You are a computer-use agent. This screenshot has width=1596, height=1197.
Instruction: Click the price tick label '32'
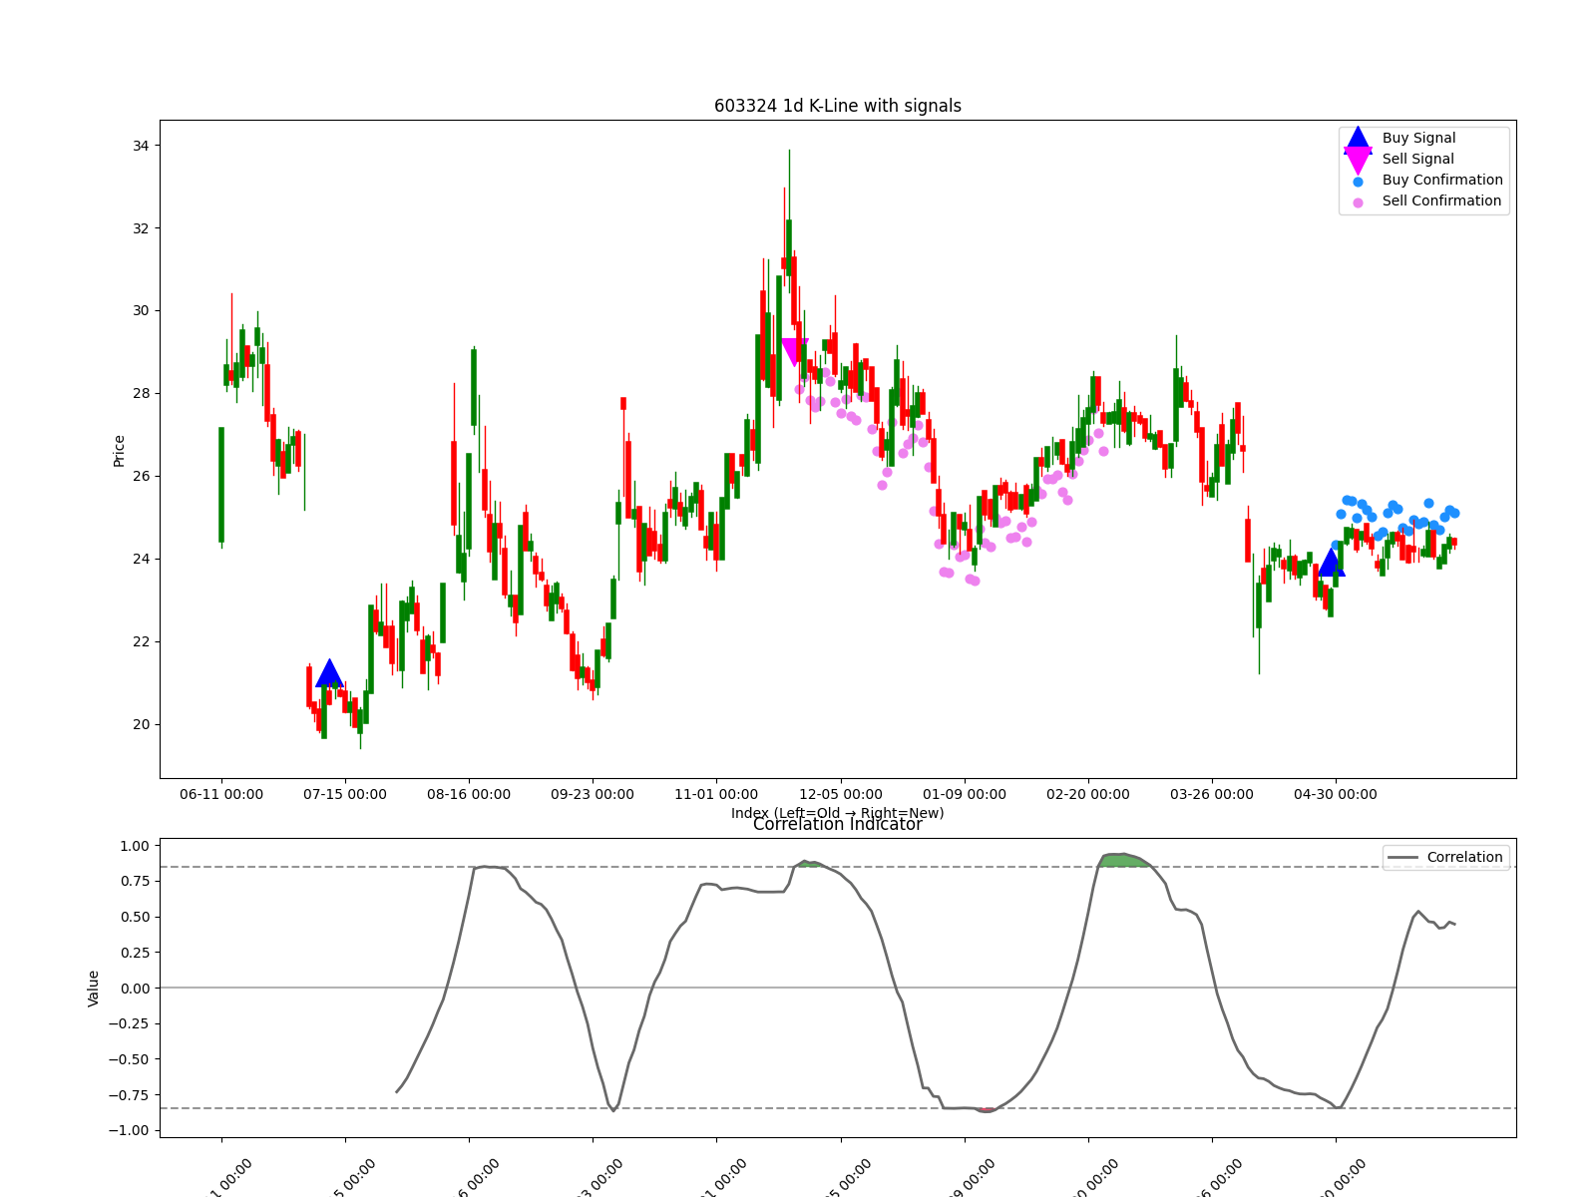pos(141,228)
